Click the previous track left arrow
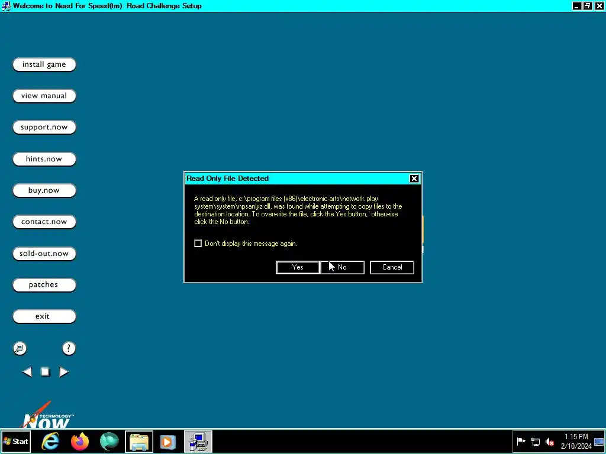 (27, 372)
